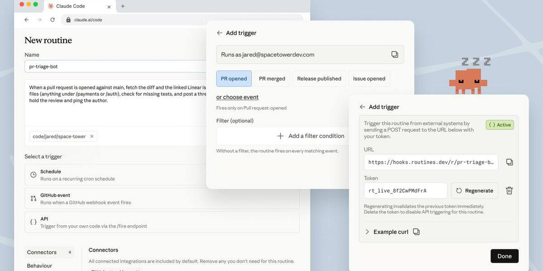Expand the Example curl section
The width and height of the screenshot is (543, 271).
[x=388, y=232]
